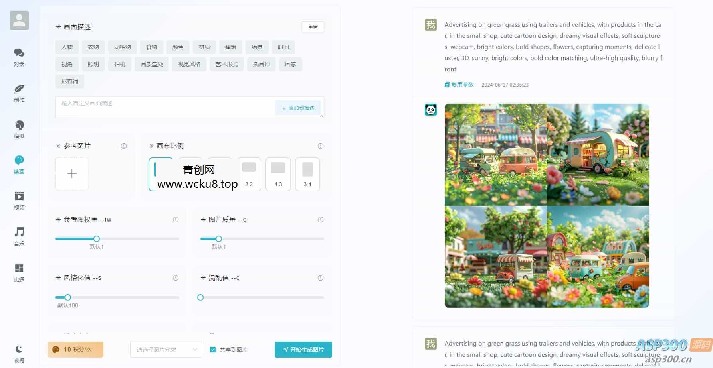Open the 对话 chat panel from sidebar
713x368 pixels.
click(19, 57)
